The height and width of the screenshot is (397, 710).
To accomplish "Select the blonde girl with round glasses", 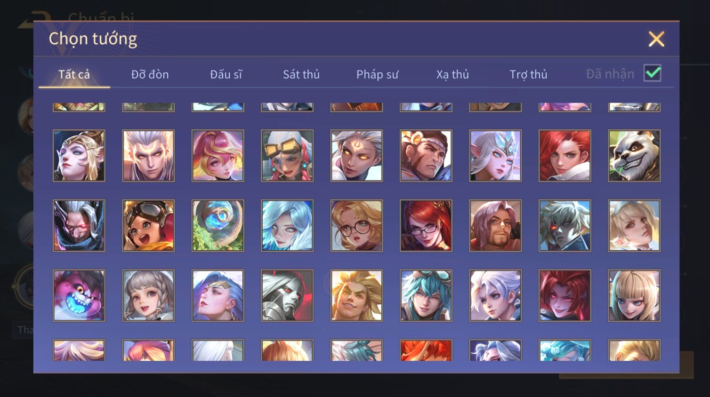I will click(x=356, y=225).
